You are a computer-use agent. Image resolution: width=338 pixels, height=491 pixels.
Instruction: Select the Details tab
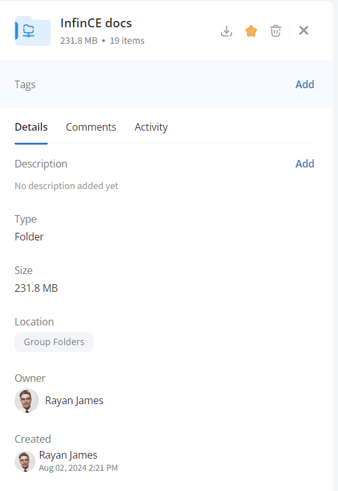(x=31, y=127)
